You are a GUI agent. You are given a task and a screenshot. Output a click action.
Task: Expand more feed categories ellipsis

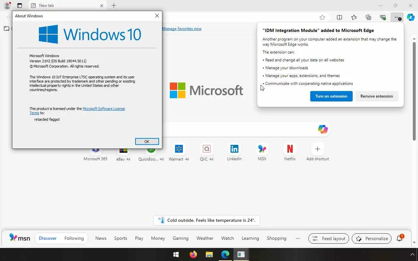click(297, 238)
